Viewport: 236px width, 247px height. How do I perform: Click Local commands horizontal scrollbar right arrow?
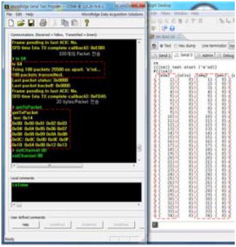(139, 205)
